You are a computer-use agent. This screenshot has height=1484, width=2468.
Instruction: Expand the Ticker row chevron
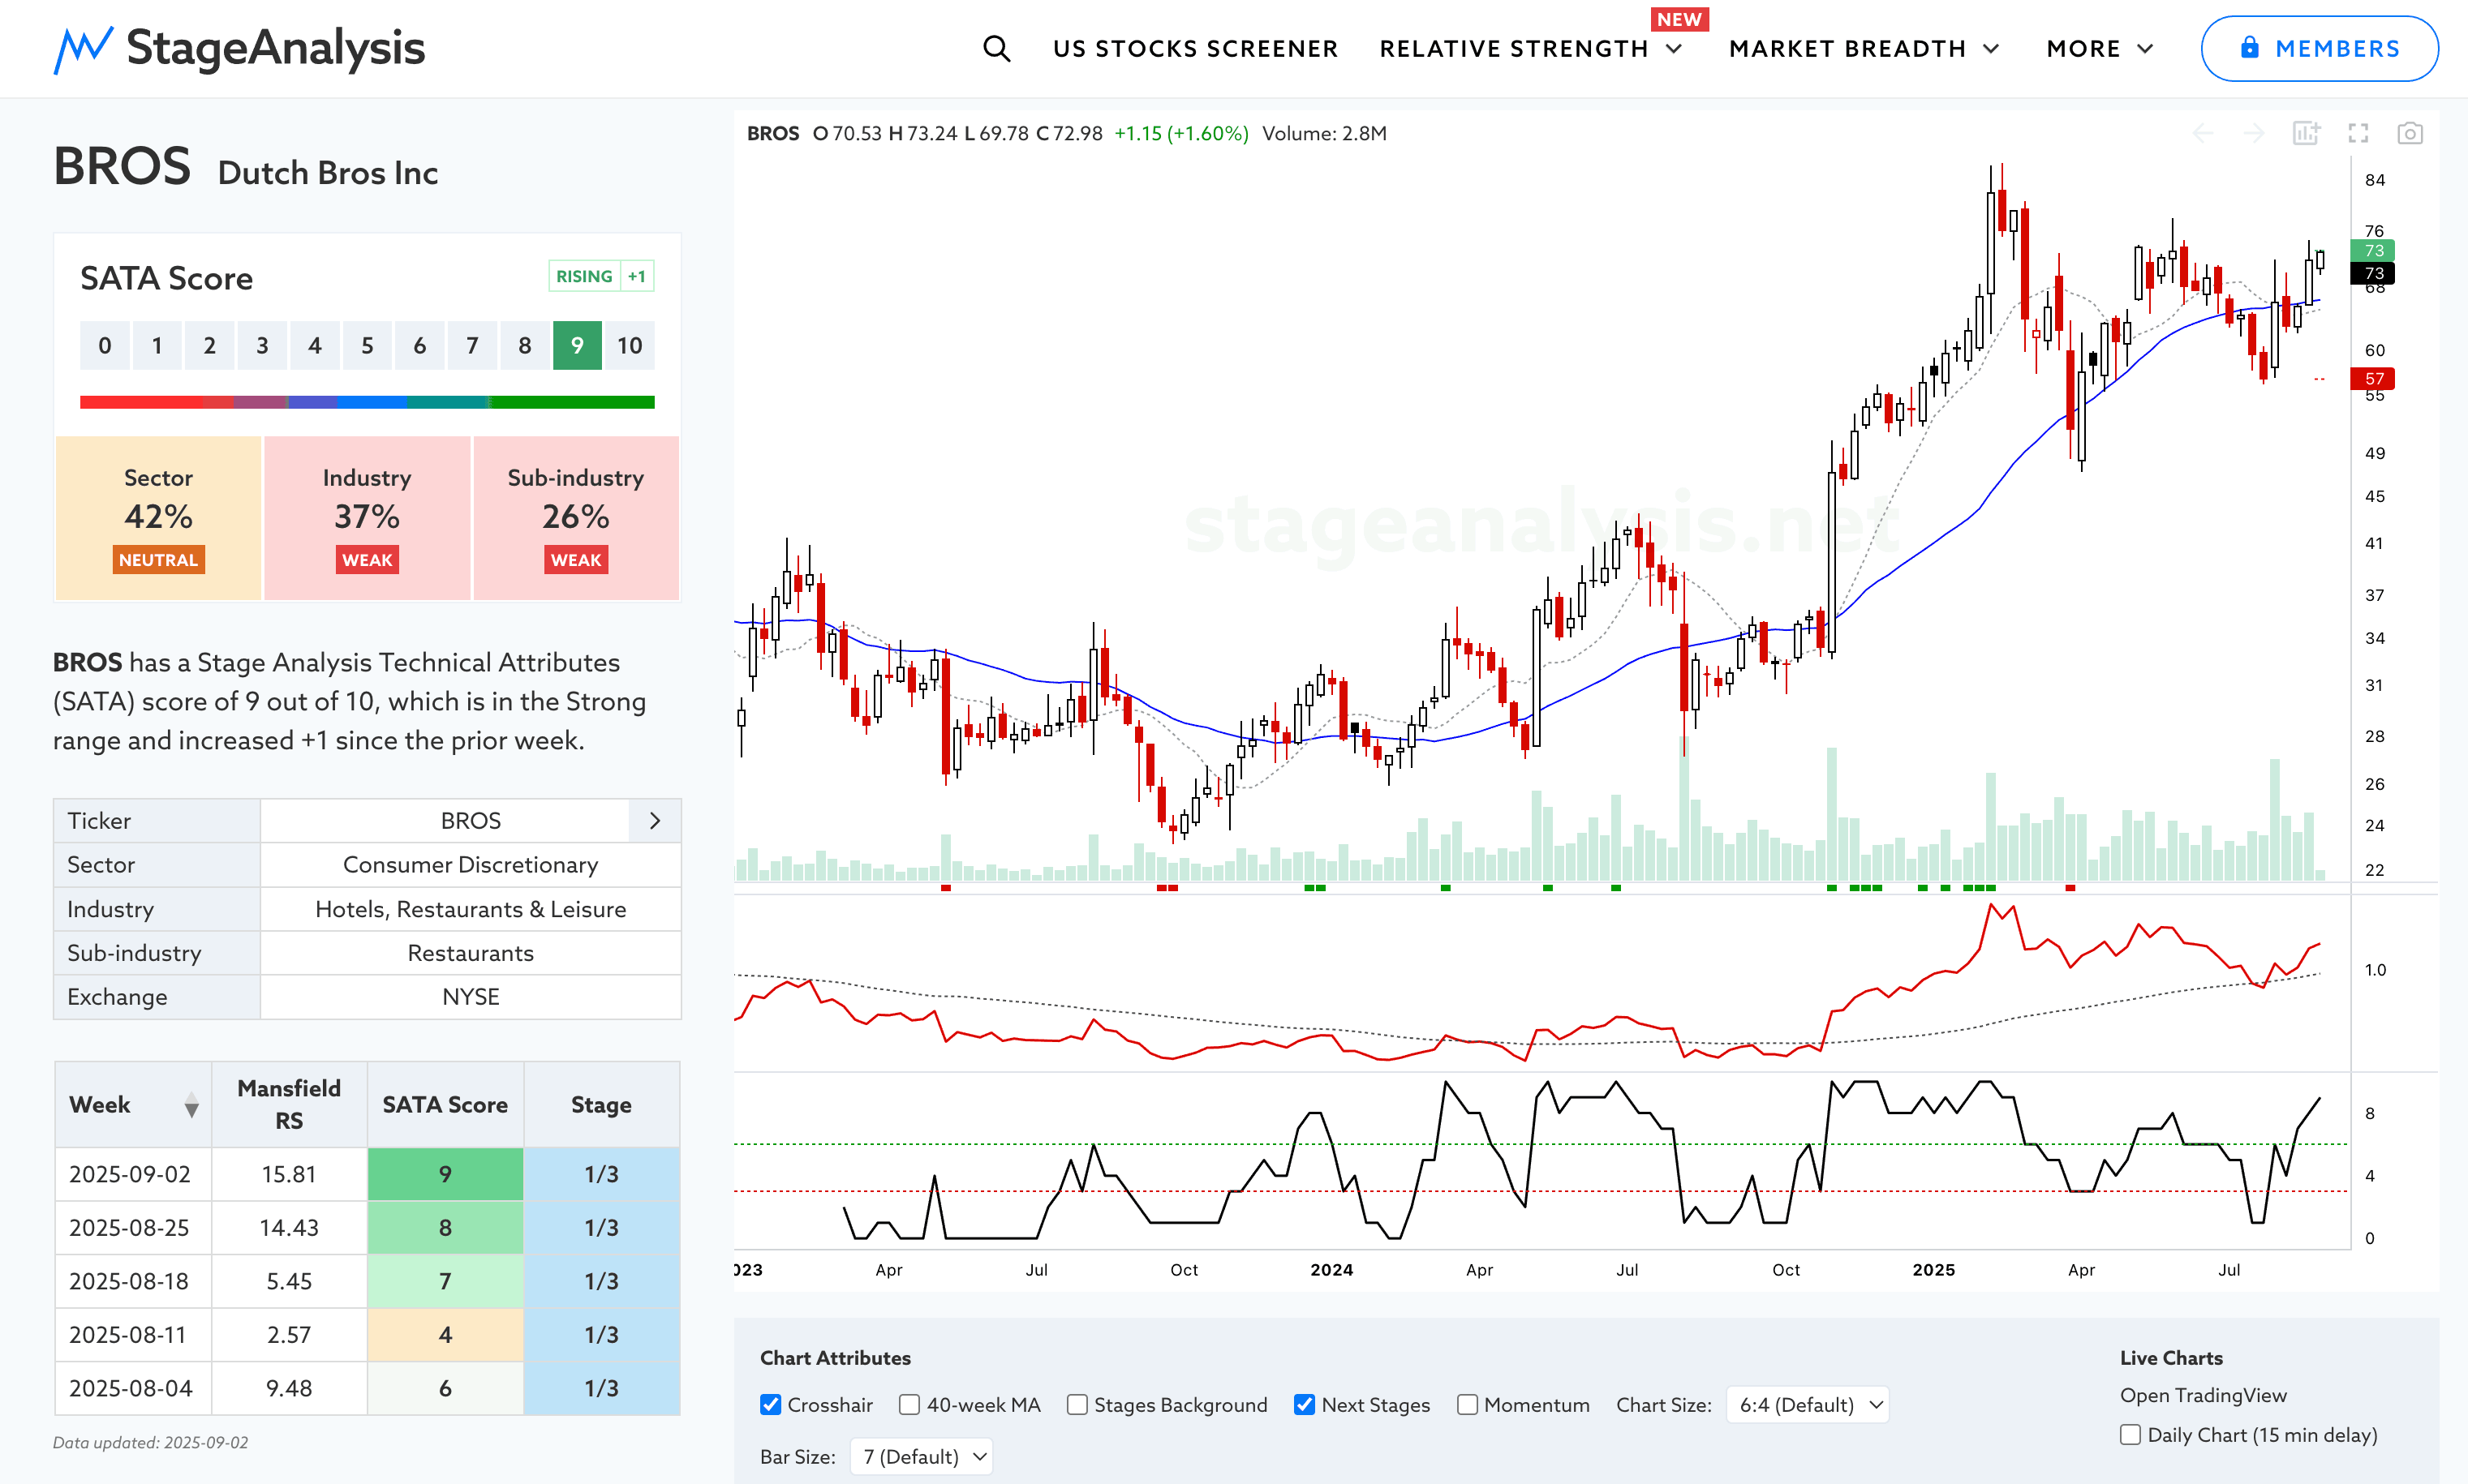(656, 821)
